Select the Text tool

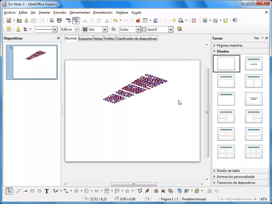click(47, 191)
